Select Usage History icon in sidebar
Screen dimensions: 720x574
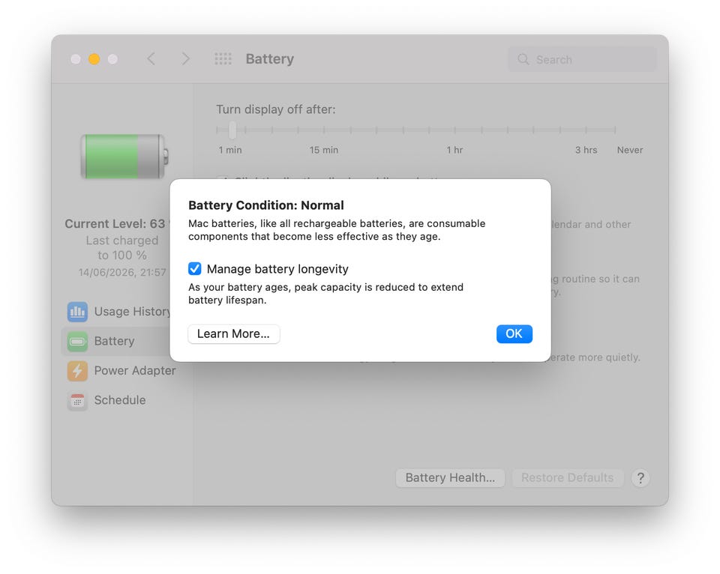tap(77, 312)
